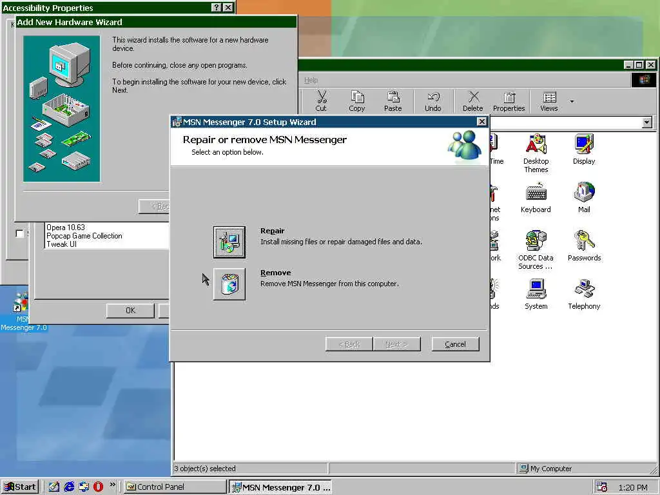Click the Windows logo throbber in Control Panel
The height and width of the screenshot is (495, 660).
644,79
